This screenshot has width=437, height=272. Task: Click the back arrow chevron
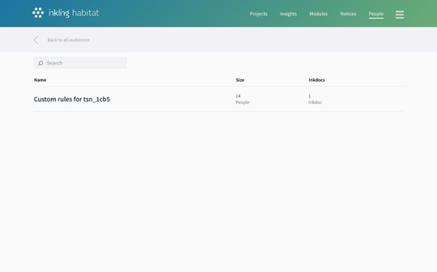36,40
